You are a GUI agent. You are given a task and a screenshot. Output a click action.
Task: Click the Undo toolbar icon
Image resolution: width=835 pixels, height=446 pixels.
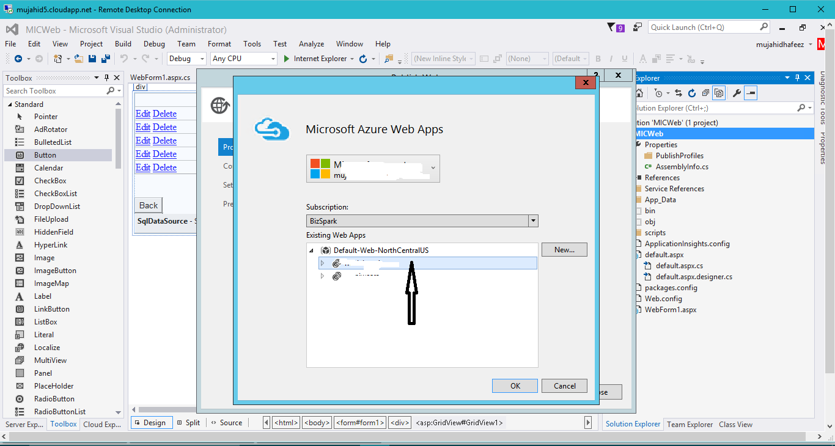123,59
